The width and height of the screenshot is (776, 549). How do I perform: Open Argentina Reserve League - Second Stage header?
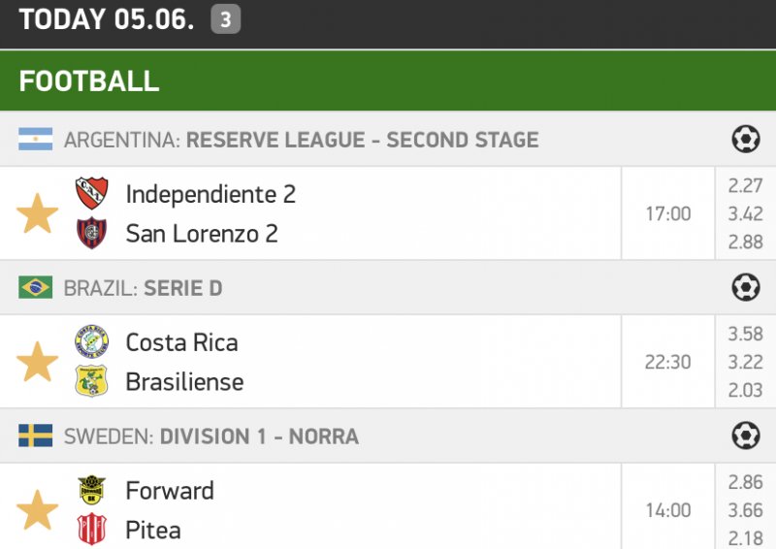click(301, 140)
